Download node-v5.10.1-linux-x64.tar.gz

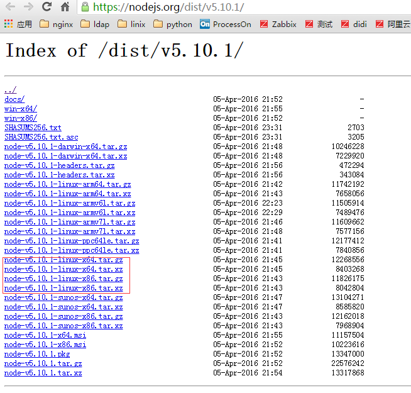tap(63, 260)
